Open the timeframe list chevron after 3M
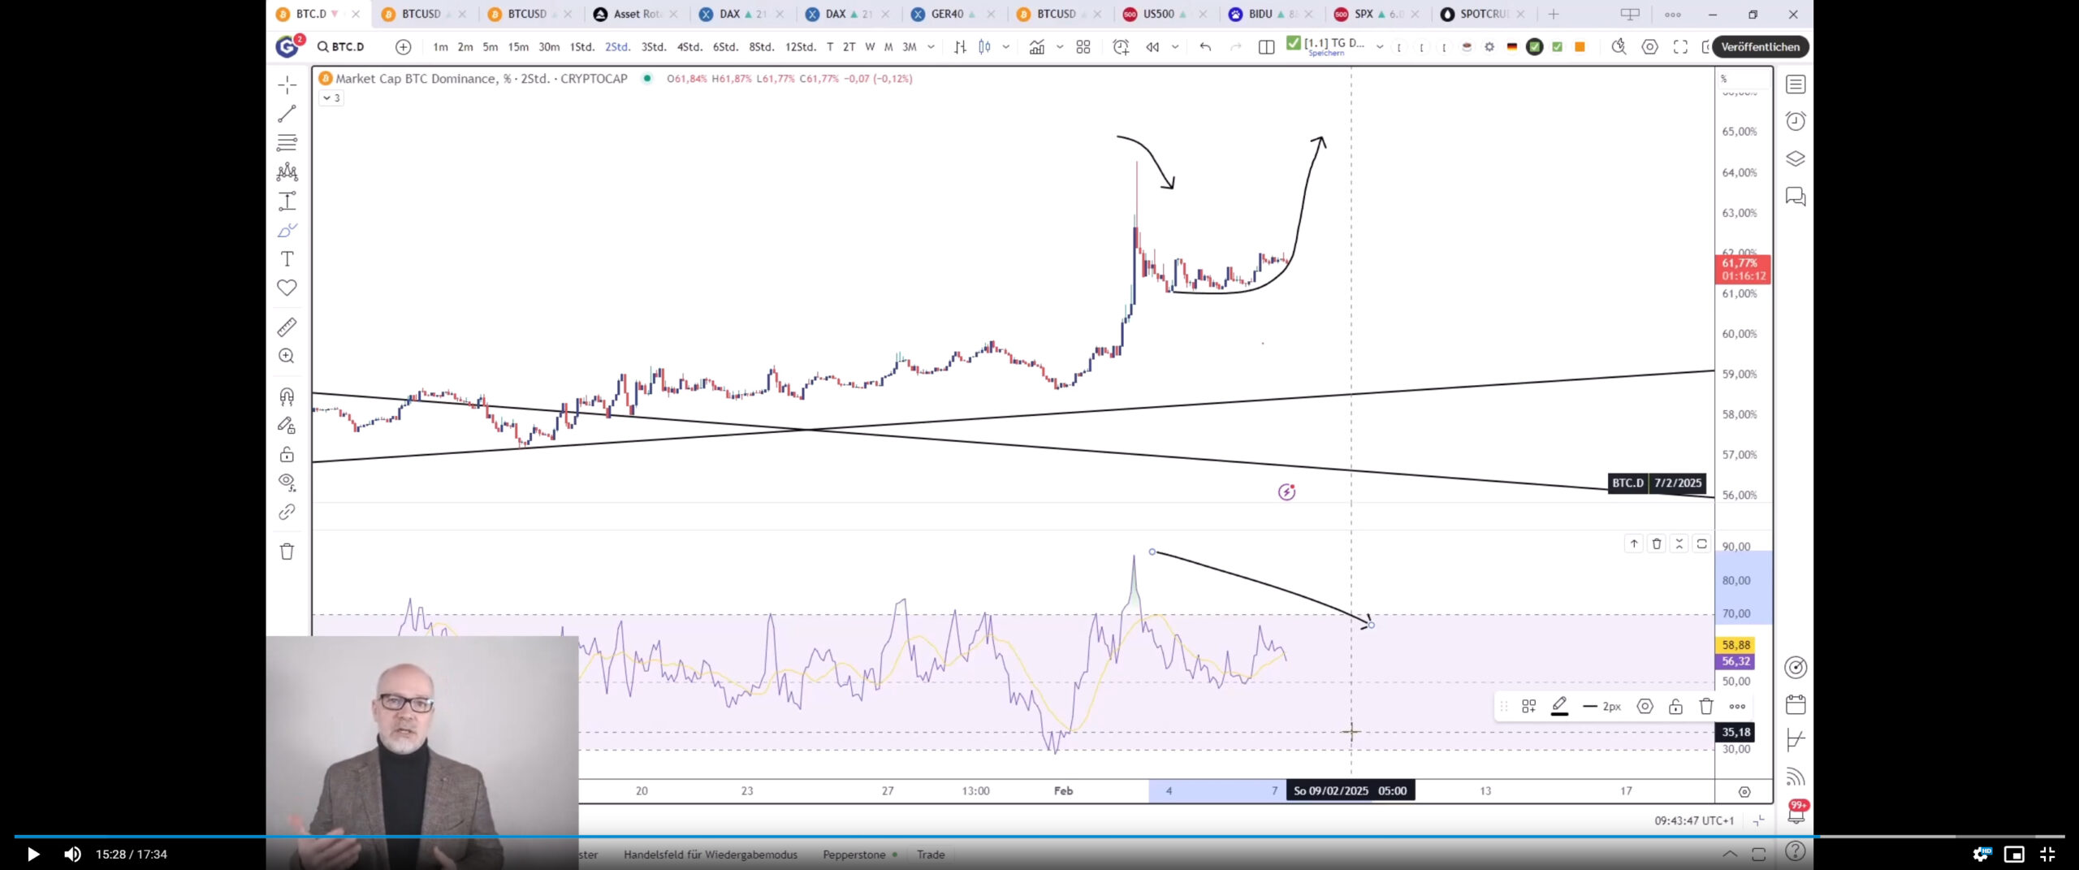 pos(931,47)
